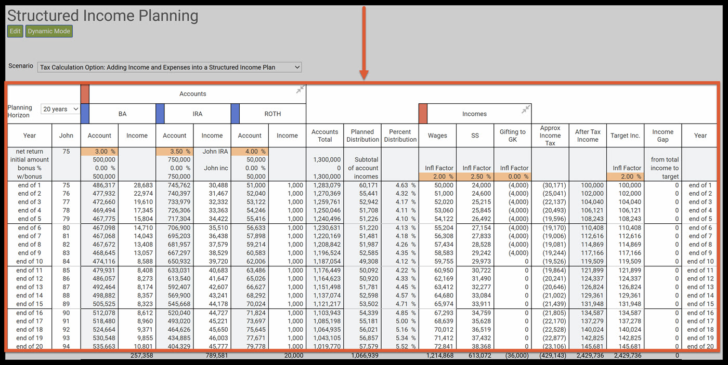Click the Accounts Total column header
The height and width of the screenshot is (365, 728).
(324, 136)
